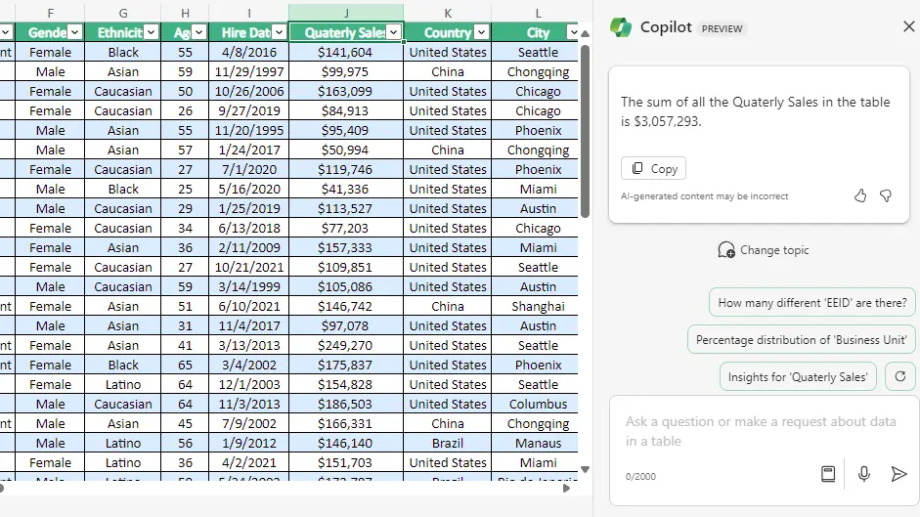This screenshot has width=920, height=517.
Task: Click the send arrow icon
Action: (x=898, y=474)
